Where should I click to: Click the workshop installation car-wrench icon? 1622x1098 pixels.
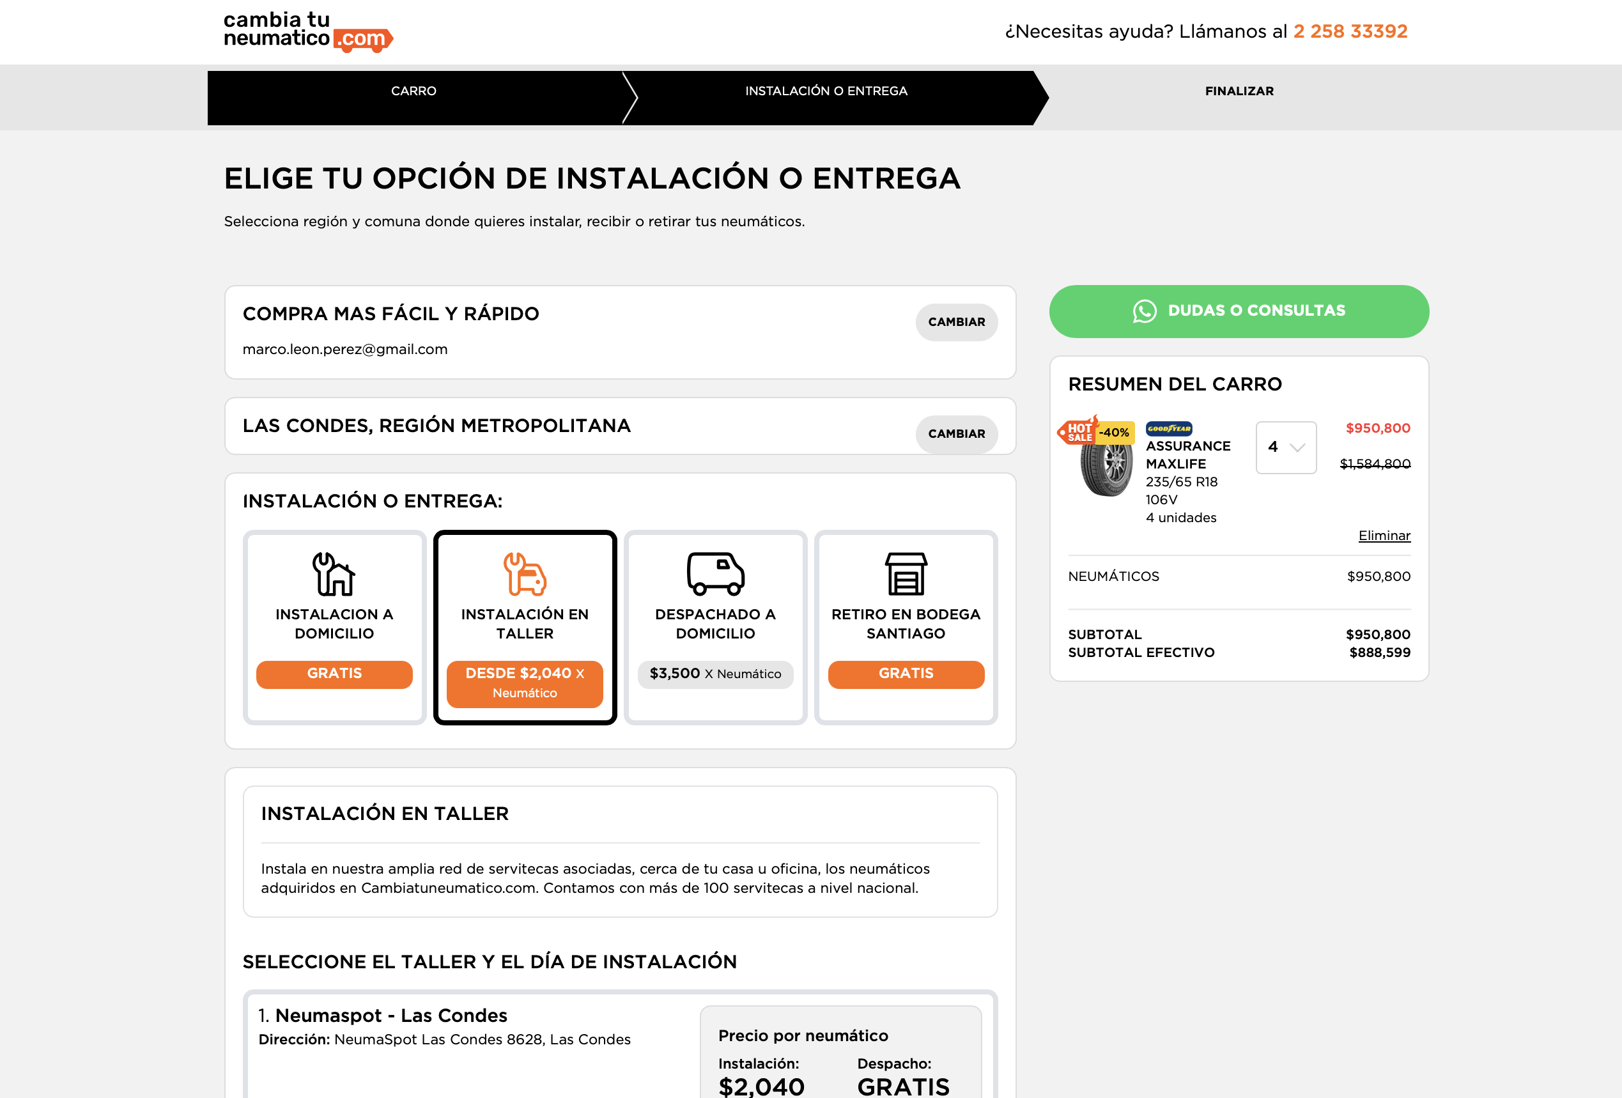pos(524,574)
